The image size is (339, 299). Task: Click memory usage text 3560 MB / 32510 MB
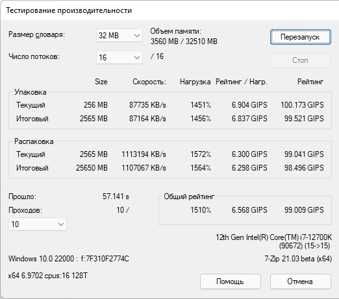coord(184,42)
